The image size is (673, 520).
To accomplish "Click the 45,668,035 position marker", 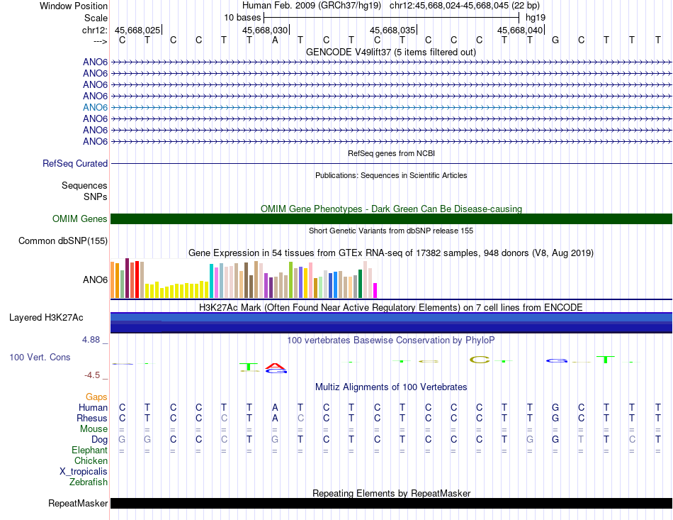I will (392, 30).
